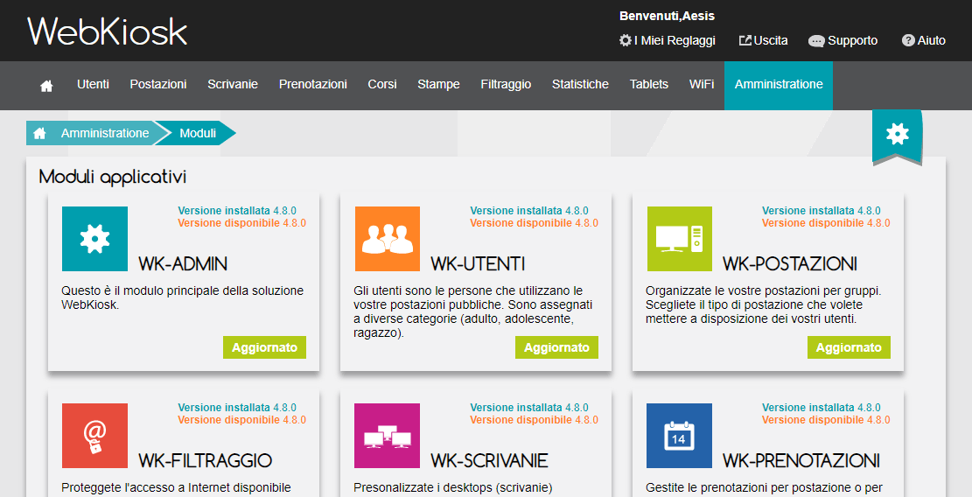This screenshot has width=972, height=497.
Task: Click the Moduli breadcrumb
Action: pos(198,133)
